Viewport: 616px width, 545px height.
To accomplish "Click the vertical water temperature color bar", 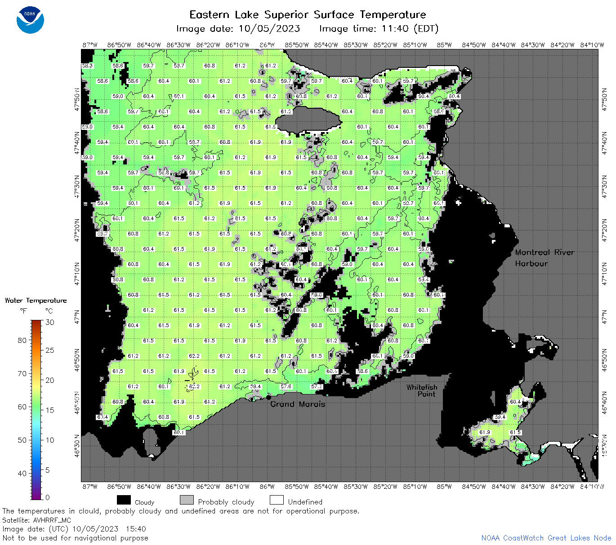I will pyautogui.click(x=36, y=409).
